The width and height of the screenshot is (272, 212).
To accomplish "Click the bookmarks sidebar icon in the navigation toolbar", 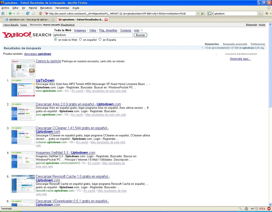I will point(3,13).
